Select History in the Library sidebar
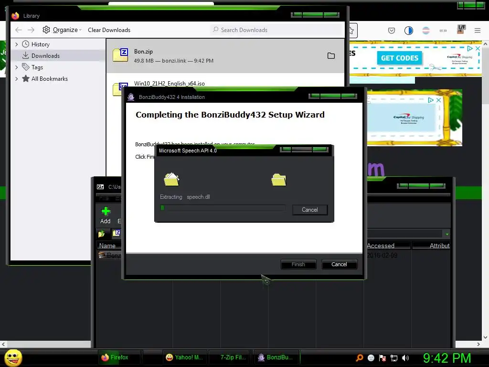The height and width of the screenshot is (367, 489). 41,44
